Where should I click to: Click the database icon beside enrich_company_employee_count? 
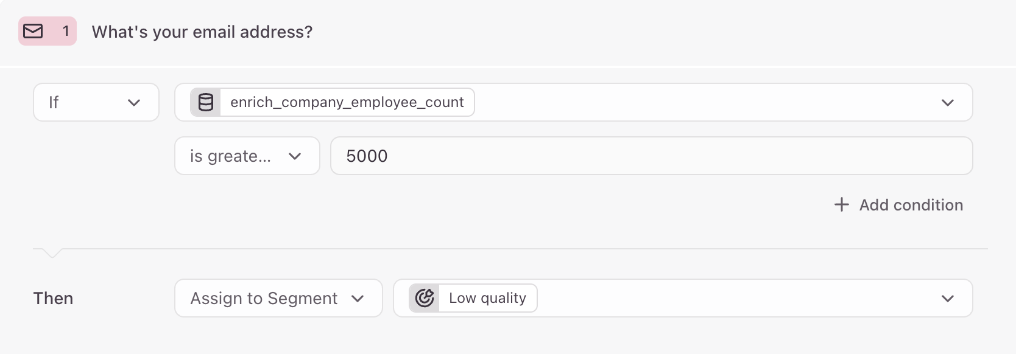pyautogui.click(x=206, y=102)
